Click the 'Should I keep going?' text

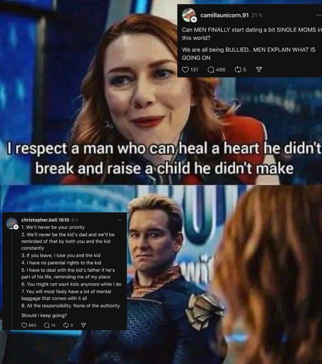(x=44, y=316)
